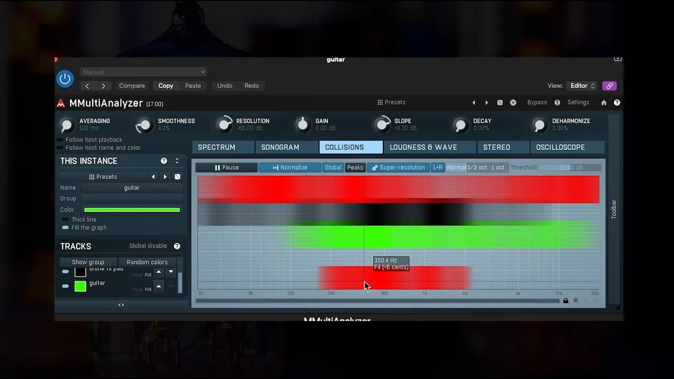
Task: Open the Manual preset dropdown
Action: [143, 72]
